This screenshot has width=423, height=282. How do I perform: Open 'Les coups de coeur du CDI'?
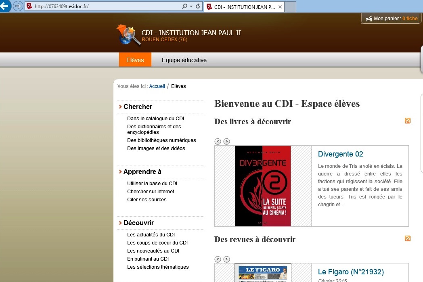(157, 242)
